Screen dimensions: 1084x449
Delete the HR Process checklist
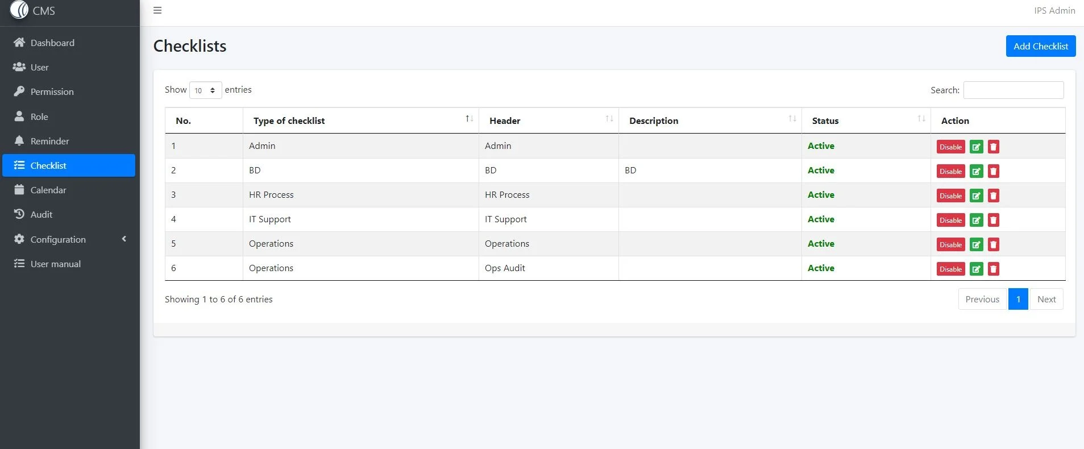pyautogui.click(x=993, y=196)
